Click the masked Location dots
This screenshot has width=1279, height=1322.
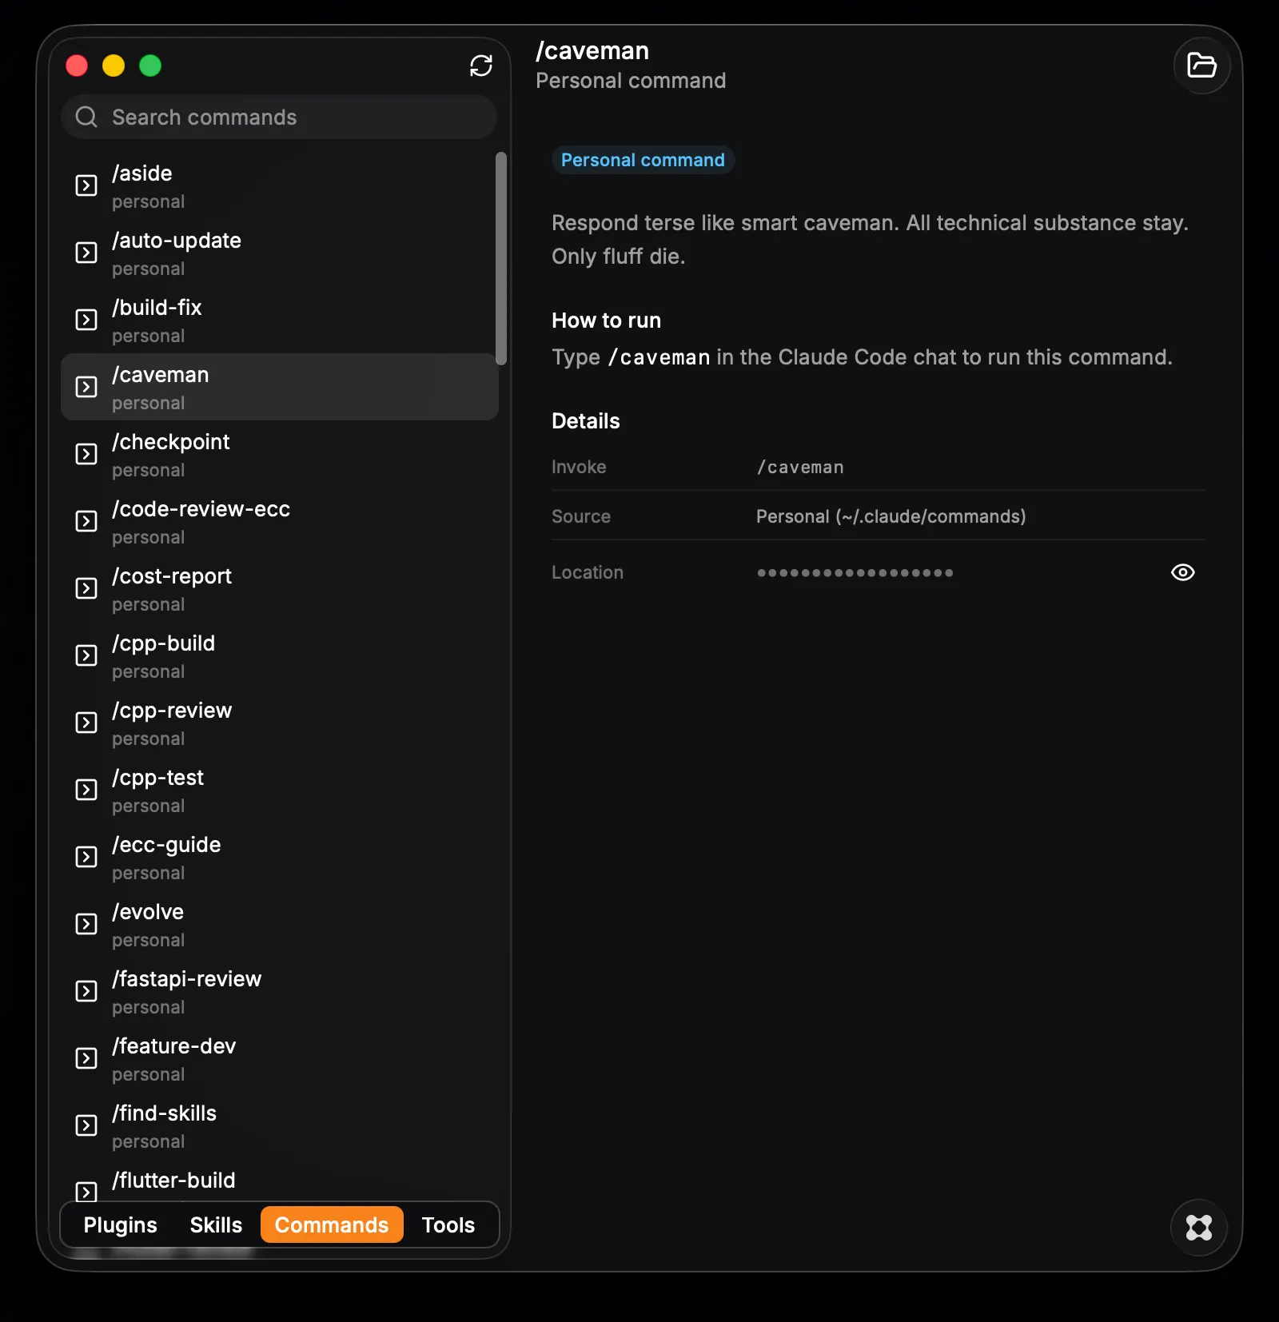855,572
